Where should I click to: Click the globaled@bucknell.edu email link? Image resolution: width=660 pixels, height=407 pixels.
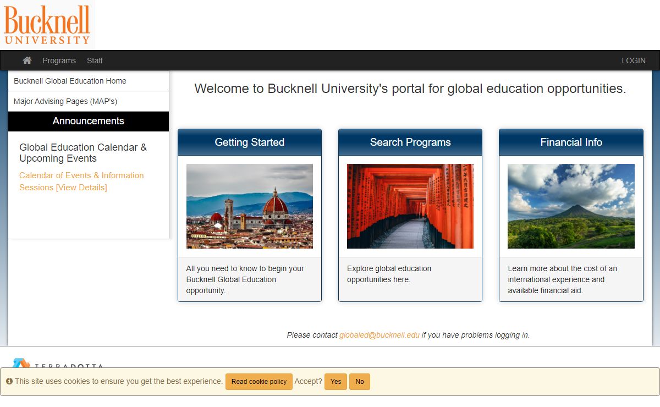click(379, 335)
